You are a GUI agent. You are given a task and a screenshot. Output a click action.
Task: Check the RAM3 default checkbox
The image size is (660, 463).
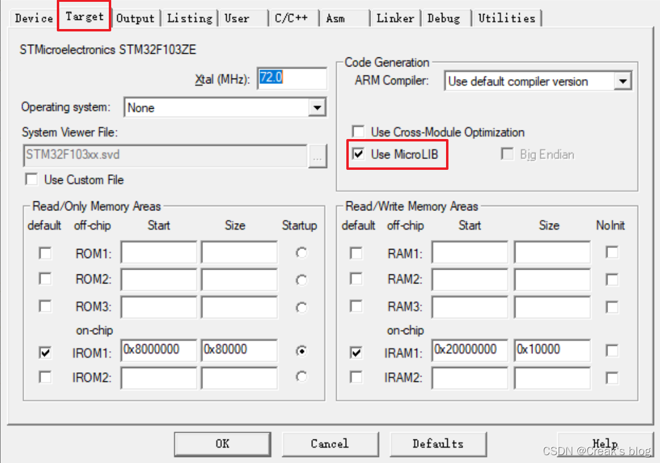(x=356, y=306)
